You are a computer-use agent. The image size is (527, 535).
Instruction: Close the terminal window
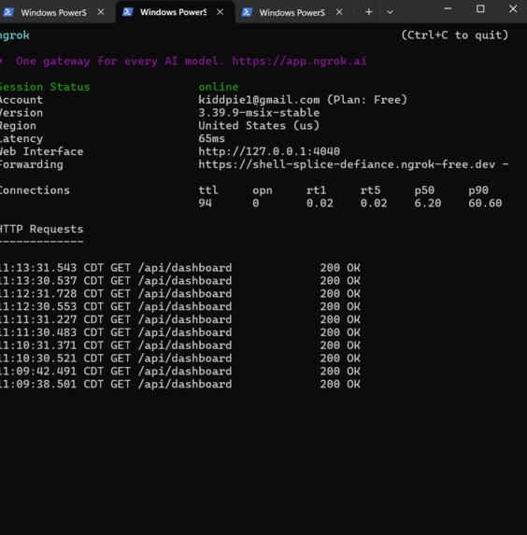click(513, 9)
